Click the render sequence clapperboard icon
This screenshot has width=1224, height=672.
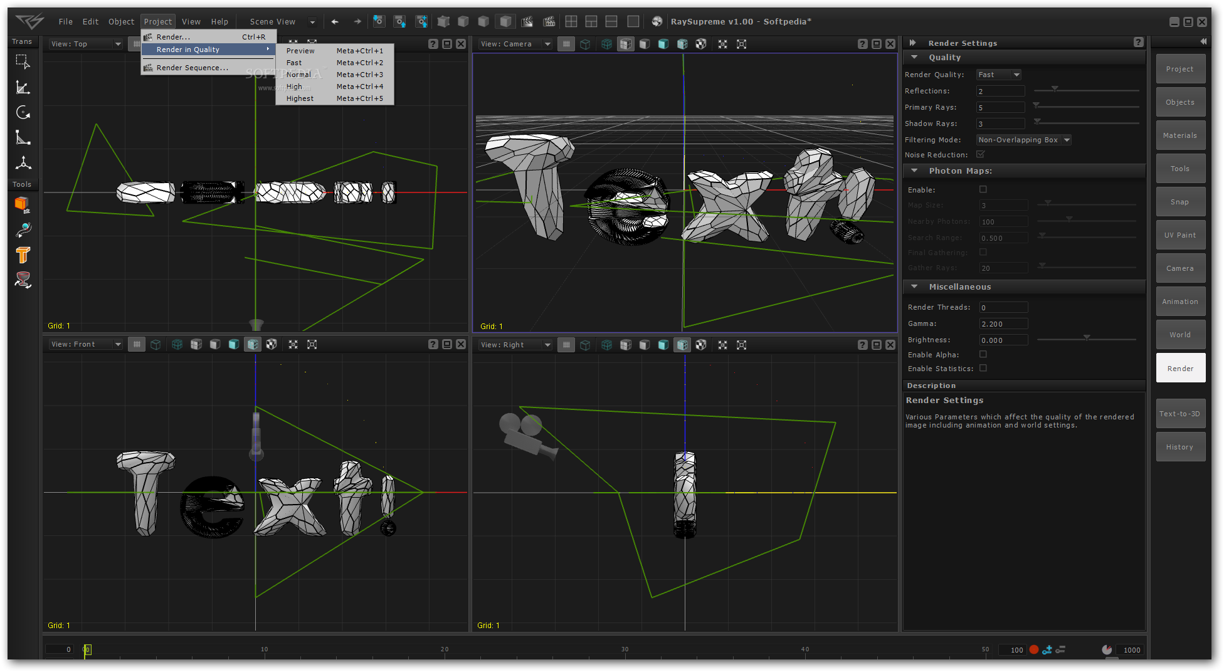click(x=549, y=22)
